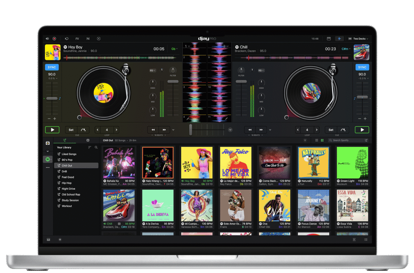Open the Gb key dropdown on left deck

tap(174, 49)
